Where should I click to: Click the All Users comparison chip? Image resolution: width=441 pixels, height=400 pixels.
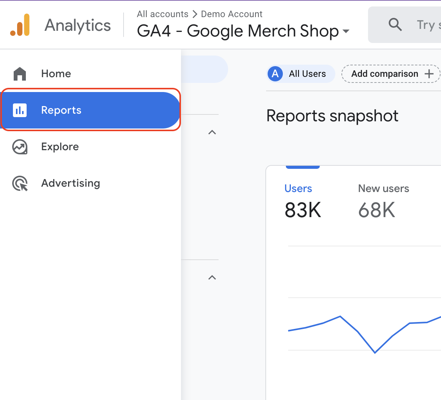[301, 74]
